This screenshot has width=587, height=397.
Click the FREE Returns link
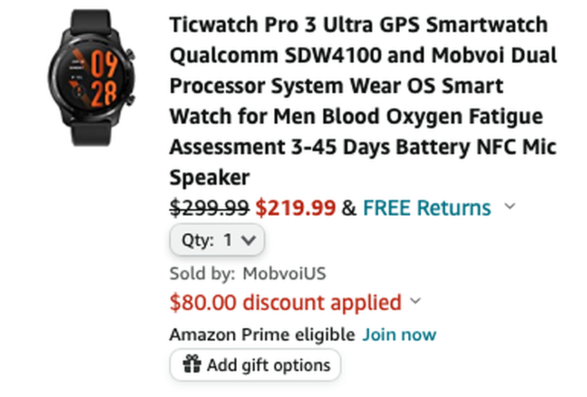pyautogui.click(x=427, y=207)
